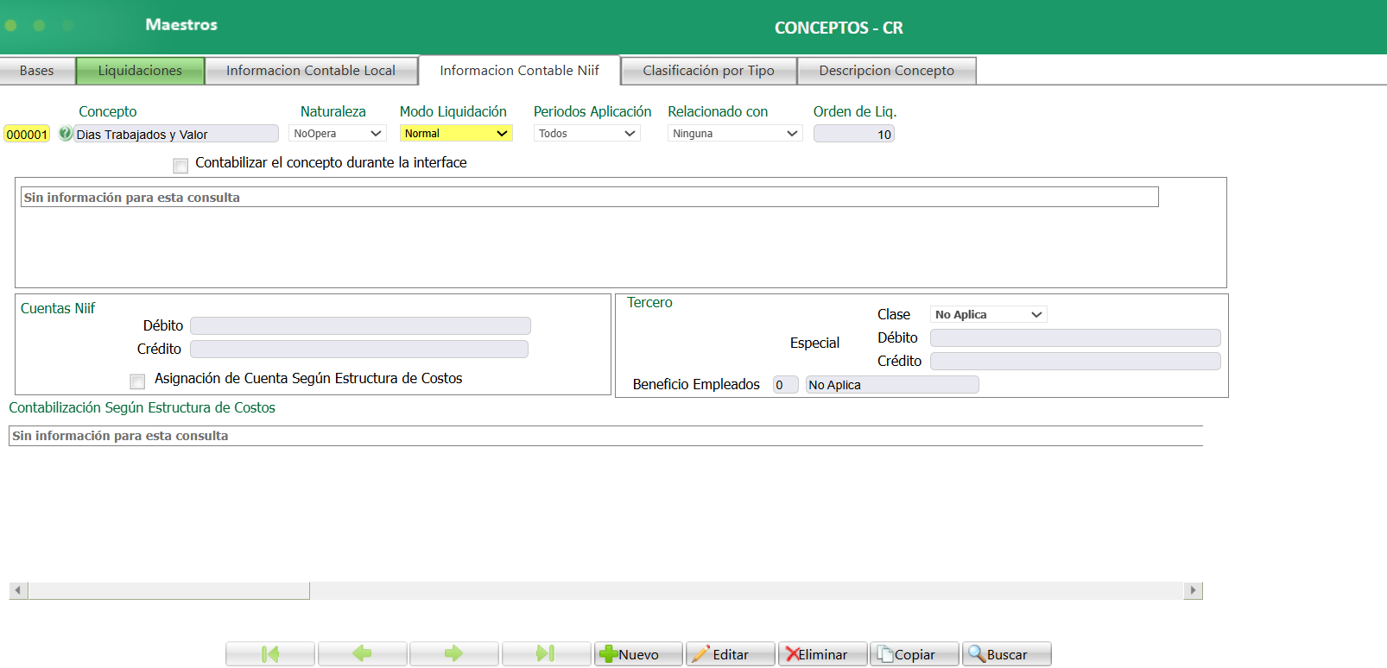Click the Dias Trabajados y Valor field
The width and height of the screenshot is (1387, 668).
point(175,134)
